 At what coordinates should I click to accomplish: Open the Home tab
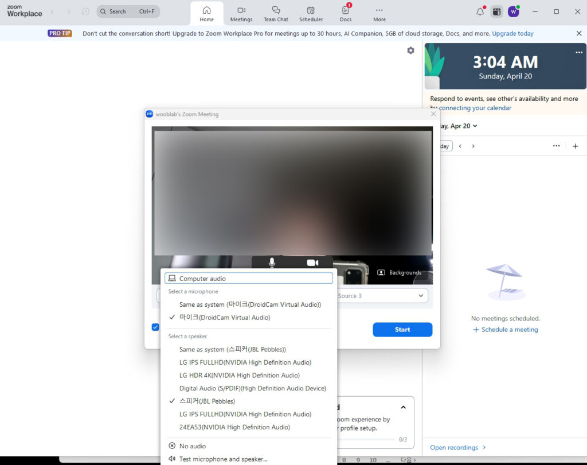[x=206, y=14]
